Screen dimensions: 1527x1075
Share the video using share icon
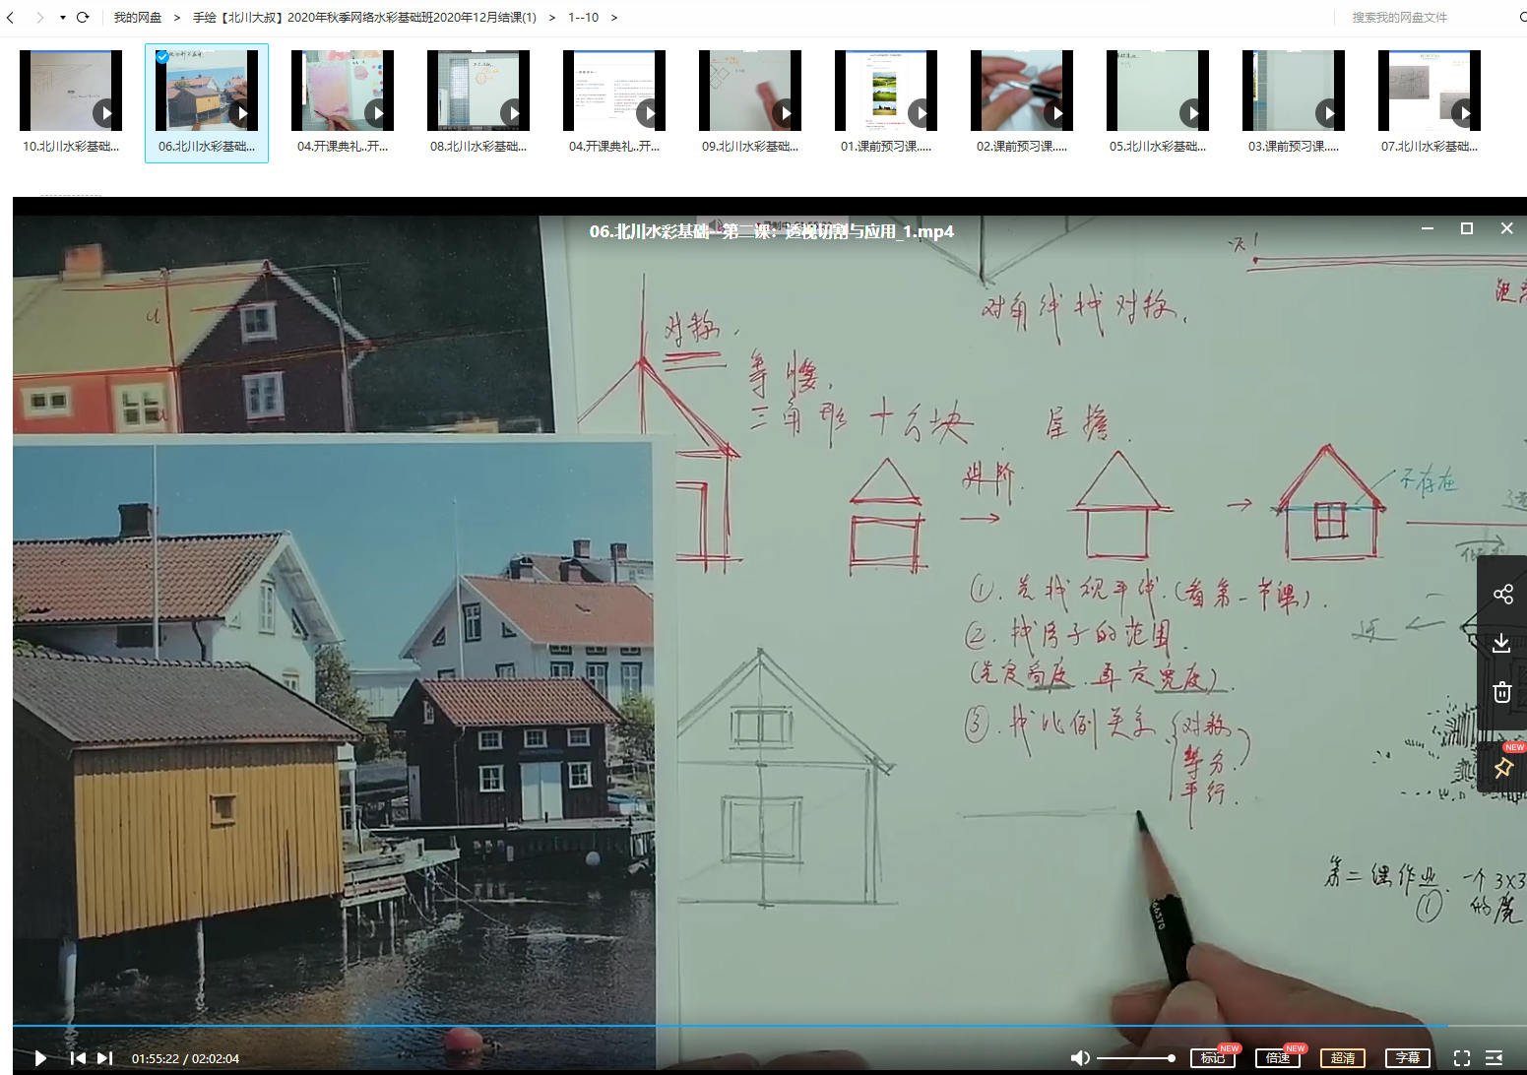[x=1502, y=594]
